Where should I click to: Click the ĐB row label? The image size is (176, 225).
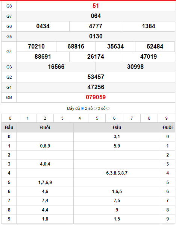(x=9, y=97)
